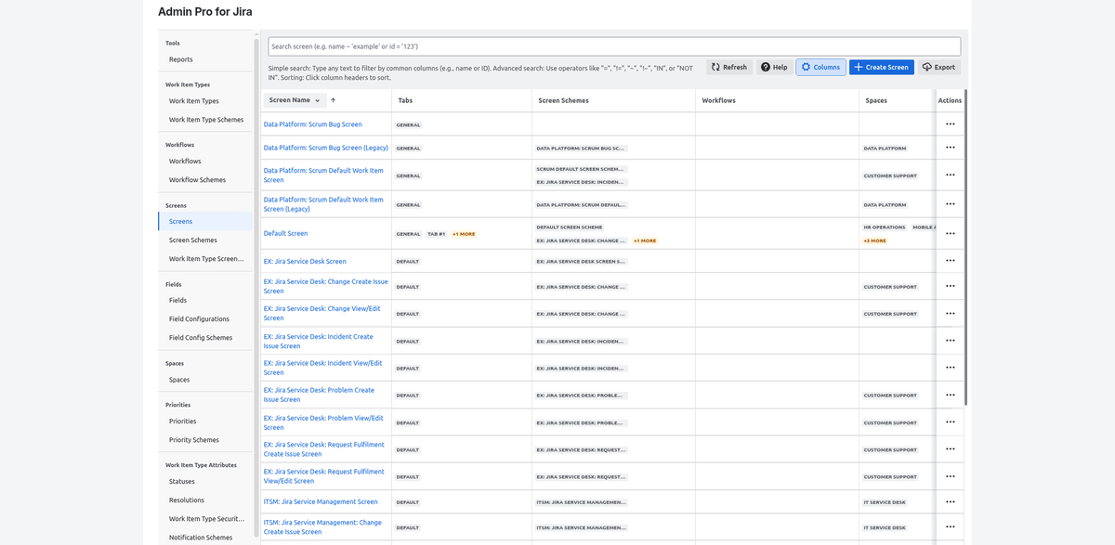Screen dimensions: 1115x545
Task: Click the table's vertical scrollbar
Action: [x=966, y=246]
